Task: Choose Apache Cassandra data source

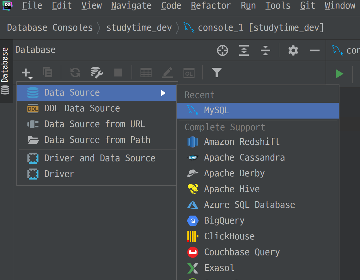Action: [244, 158]
